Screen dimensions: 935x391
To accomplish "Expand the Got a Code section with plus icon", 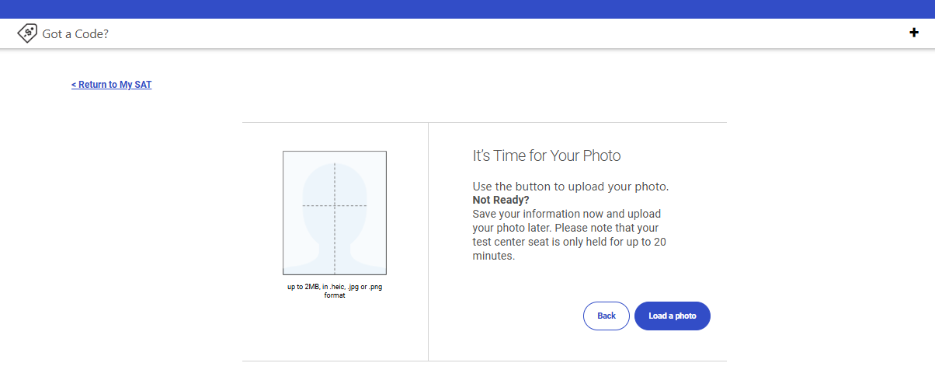I will point(914,33).
